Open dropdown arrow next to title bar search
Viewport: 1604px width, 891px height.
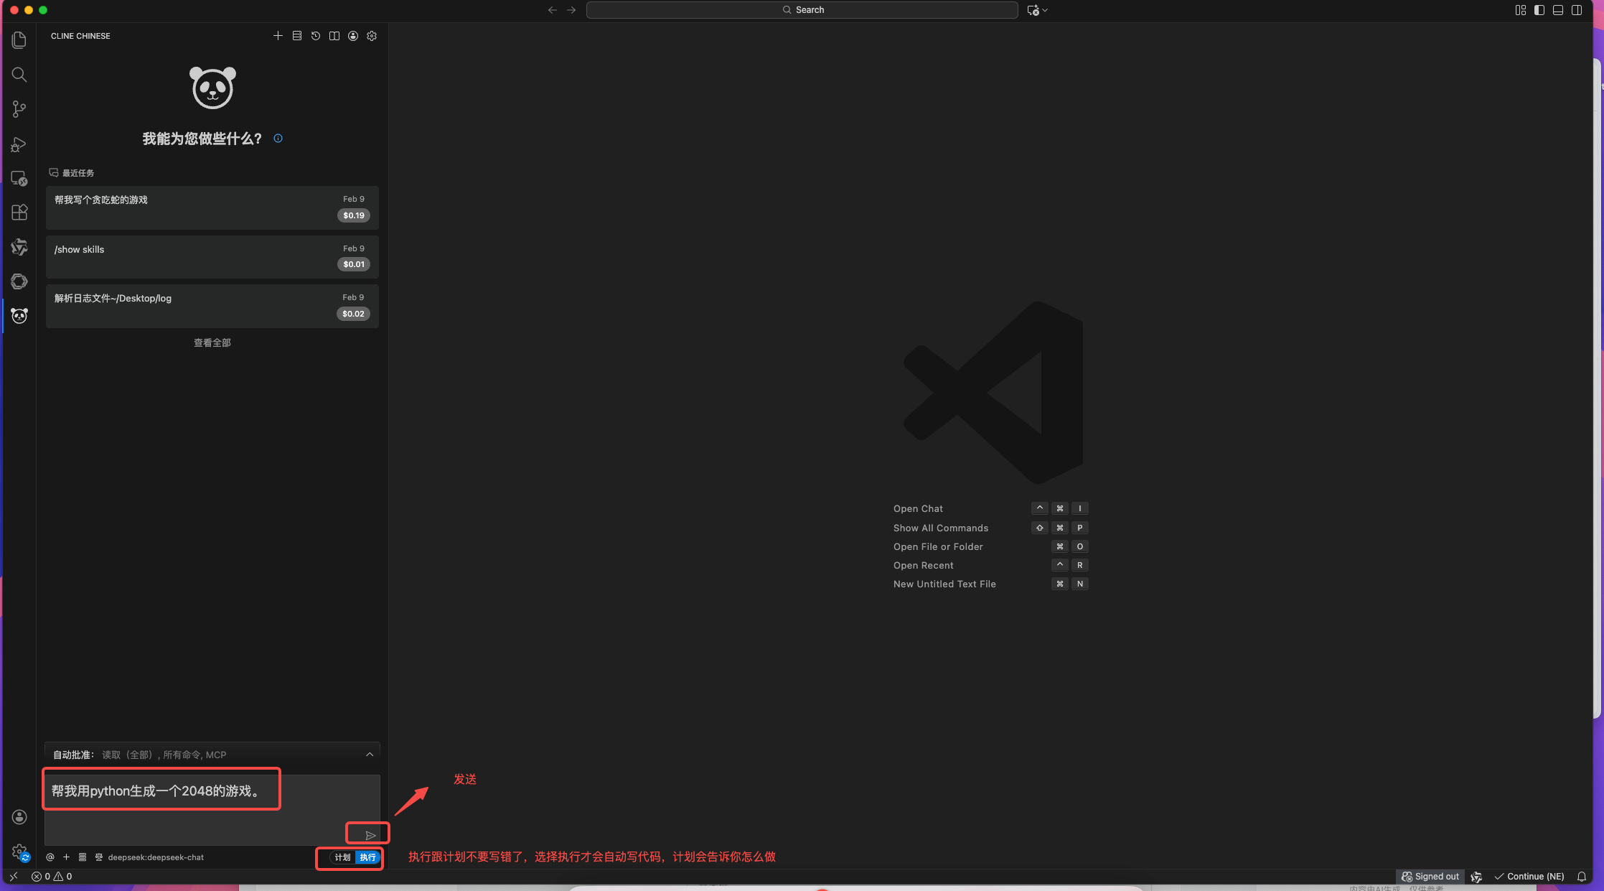[1045, 10]
